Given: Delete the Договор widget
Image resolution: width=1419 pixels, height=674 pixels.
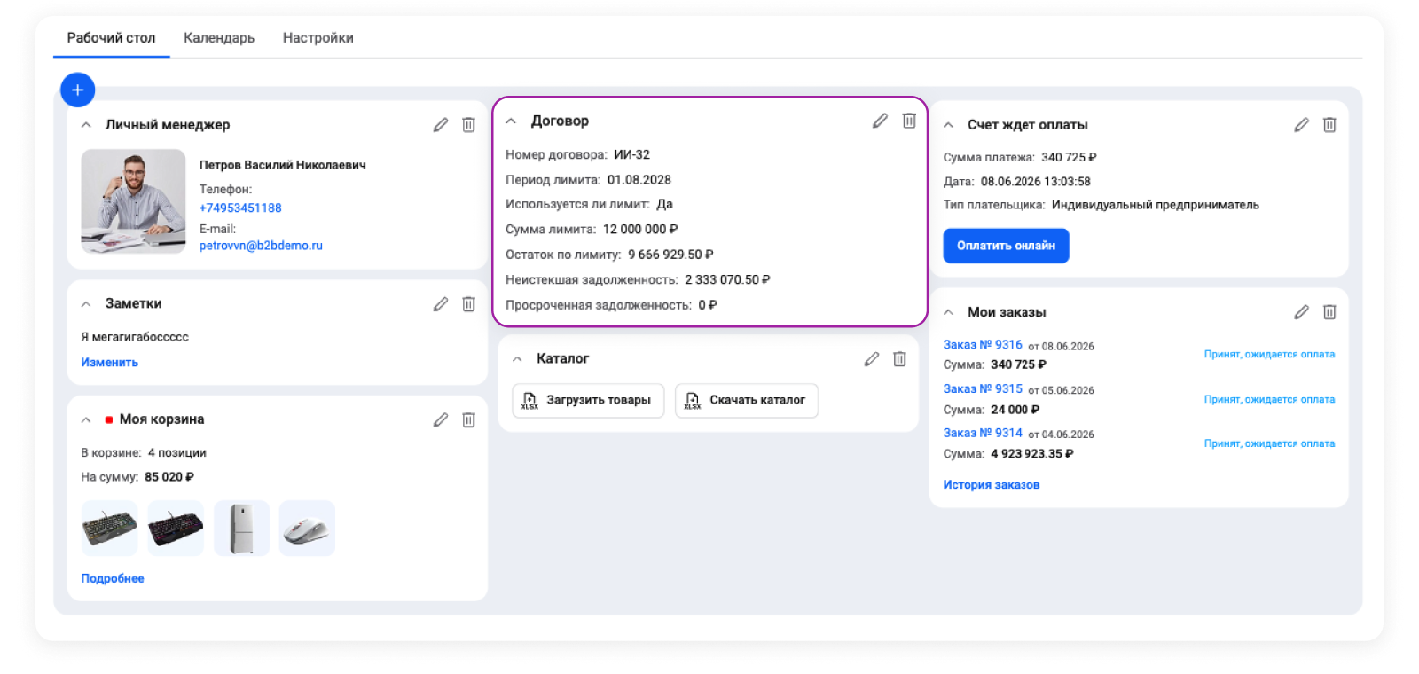Looking at the screenshot, I should [909, 121].
